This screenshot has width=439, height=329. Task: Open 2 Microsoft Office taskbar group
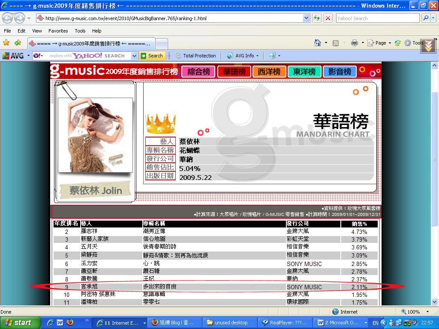tap(341, 323)
